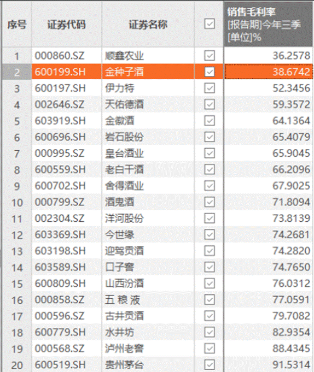
Task: Select stock code 600197.SH
Action: 60,88
